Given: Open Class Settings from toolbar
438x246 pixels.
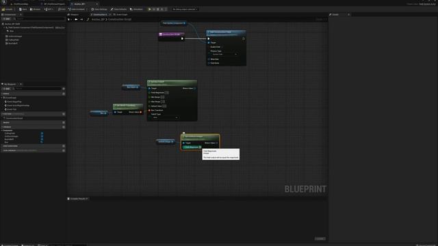Looking at the screenshot, I should [x=99, y=9].
